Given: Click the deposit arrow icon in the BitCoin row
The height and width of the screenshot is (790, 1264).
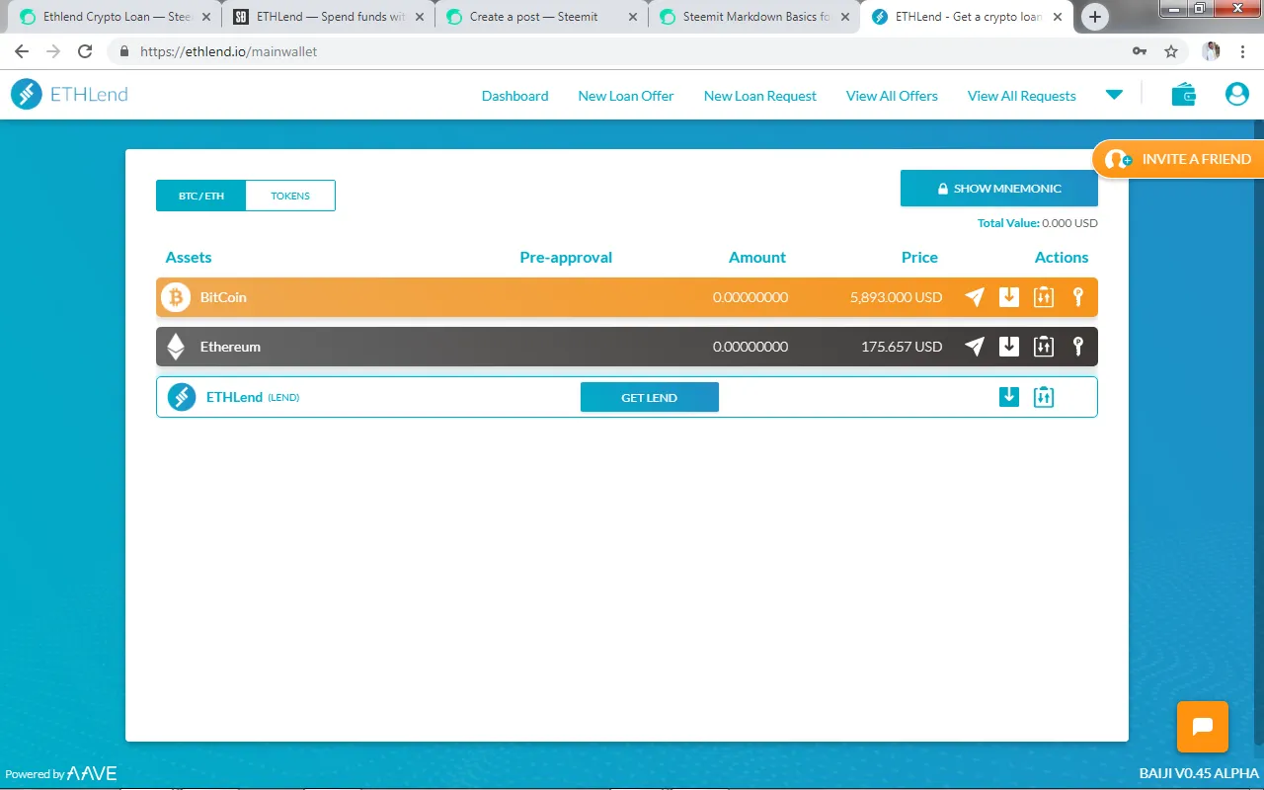Looking at the screenshot, I should pos(1009,297).
